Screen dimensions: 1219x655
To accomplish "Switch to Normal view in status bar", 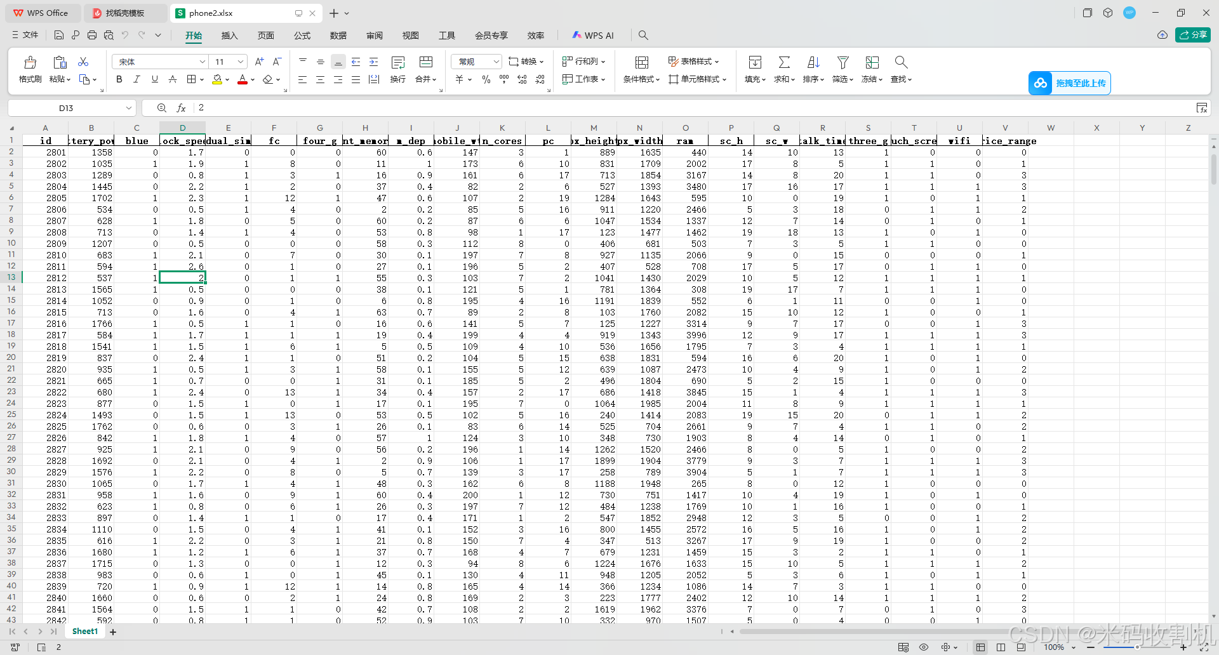I will (x=981, y=647).
